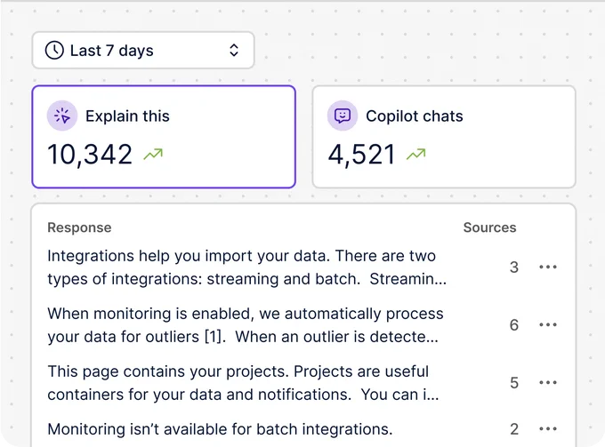Click the sources count 6
The image size is (605, 447).
(x=514, y=325)
